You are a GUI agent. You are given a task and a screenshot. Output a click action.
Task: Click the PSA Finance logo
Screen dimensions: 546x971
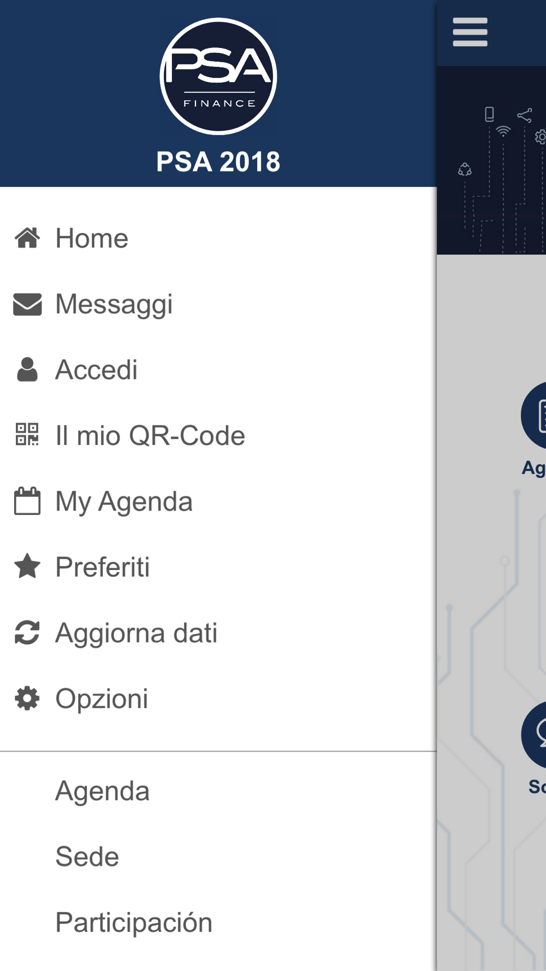pyautogui.click(x=218, y=76)
